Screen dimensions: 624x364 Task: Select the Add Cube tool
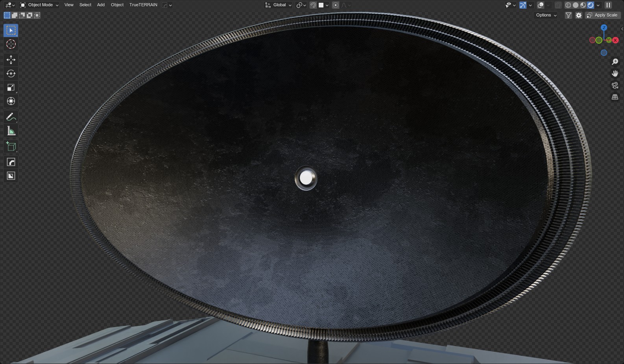[x=11, y=146]
